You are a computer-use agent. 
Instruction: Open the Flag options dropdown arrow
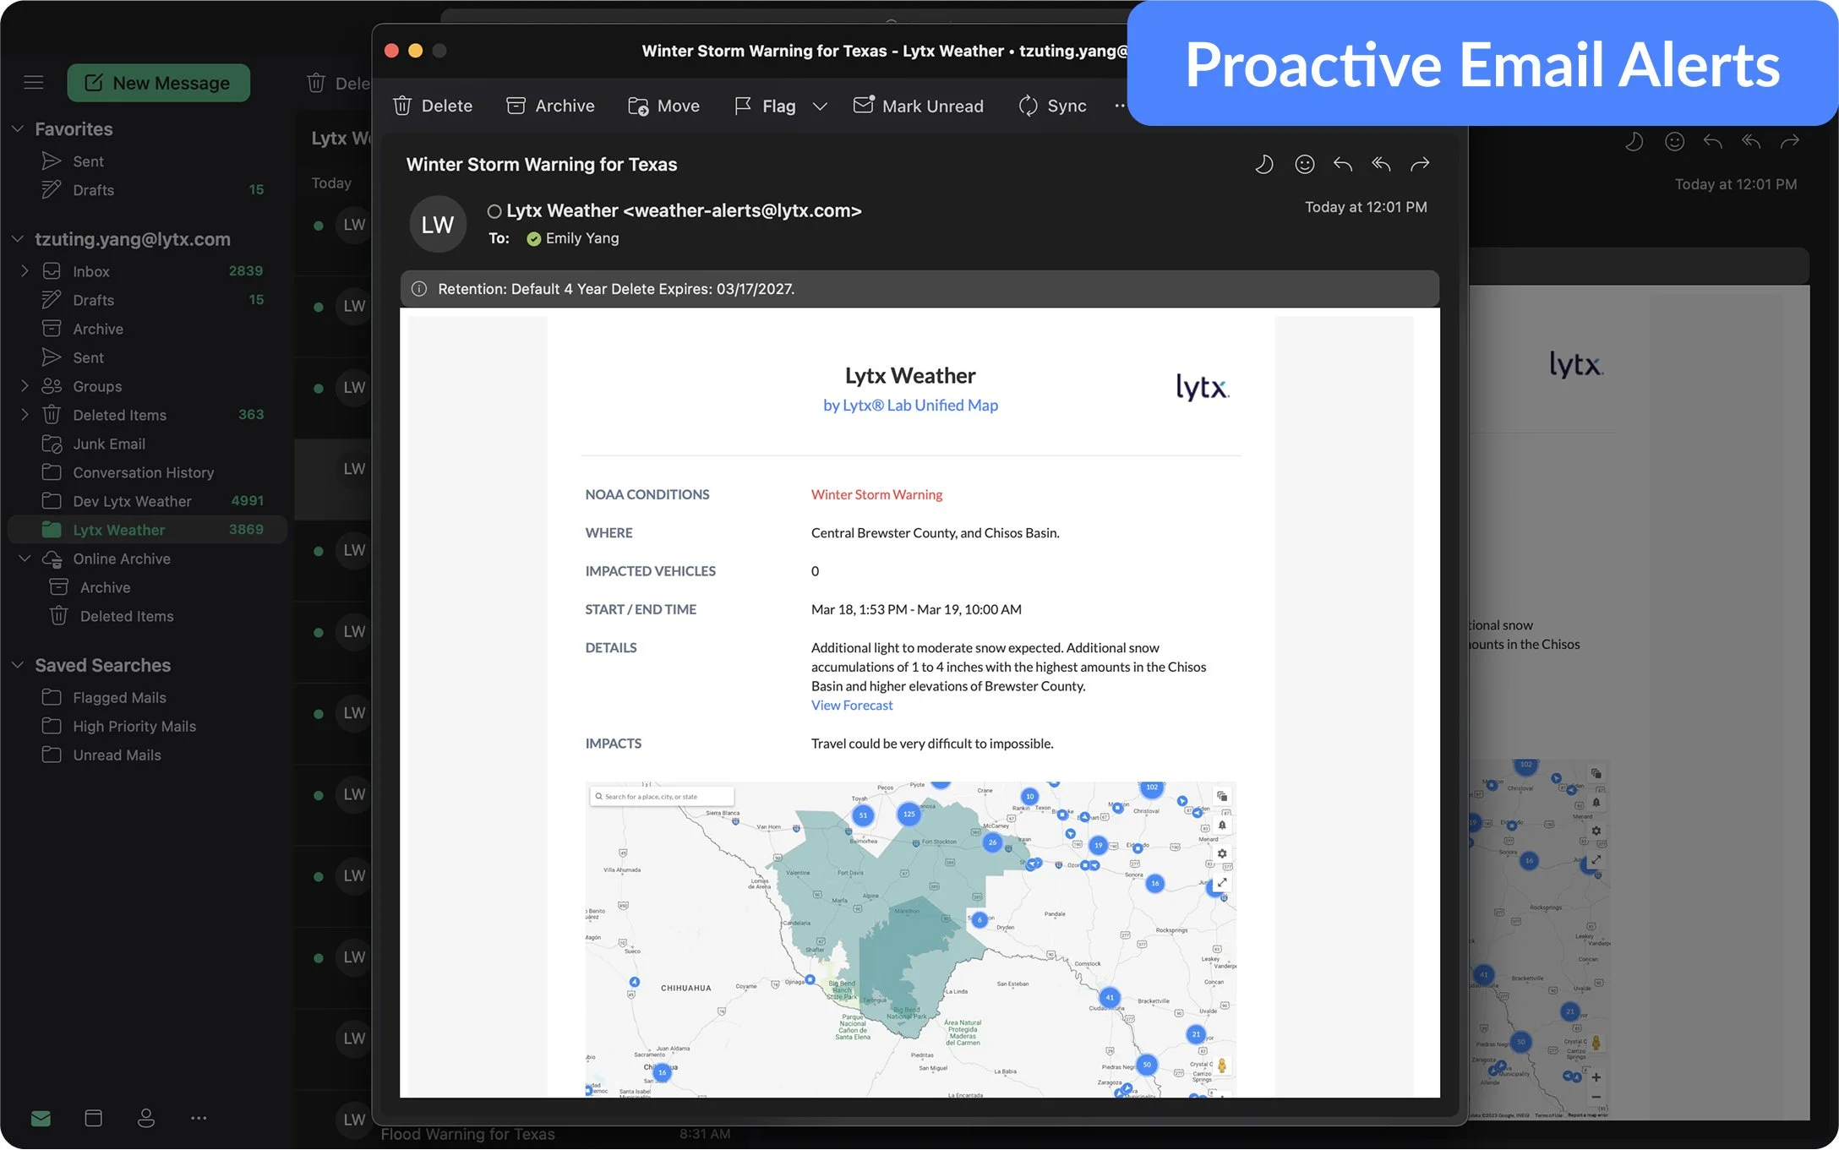(x=820, y=106)
